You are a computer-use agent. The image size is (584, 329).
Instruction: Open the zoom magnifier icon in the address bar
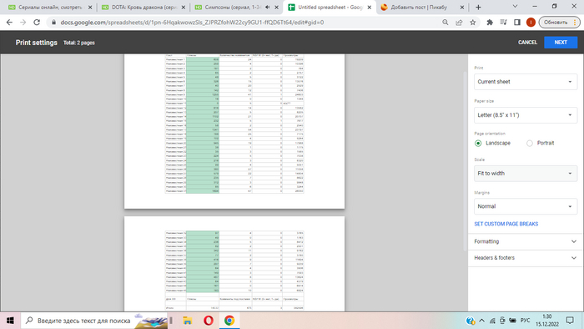(445, 23)
